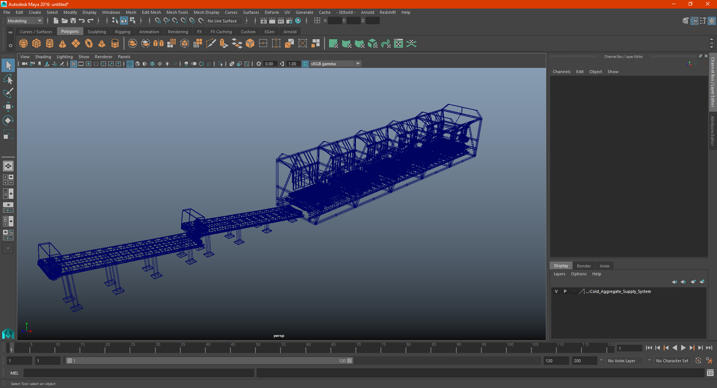Open the Channels menu in Channel Box
The image size is (717, 388).
pyautogui.click(x=561, y=72)
